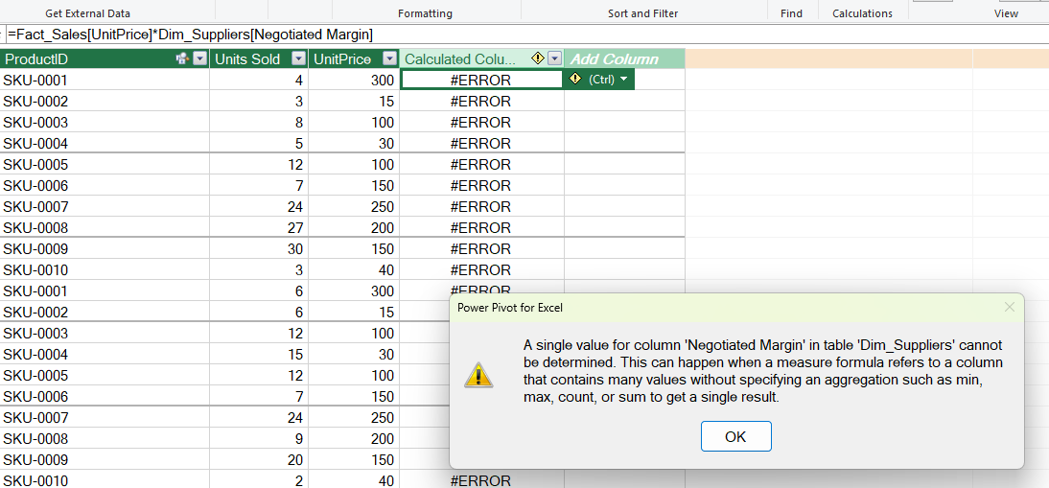Click Units Sold value 2 for SKU-0010
The height and width of the screenshot is (488, 1049).
259,480
